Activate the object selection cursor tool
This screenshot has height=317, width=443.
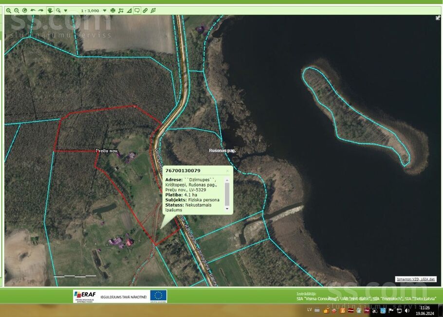click(x=58, y=10)
